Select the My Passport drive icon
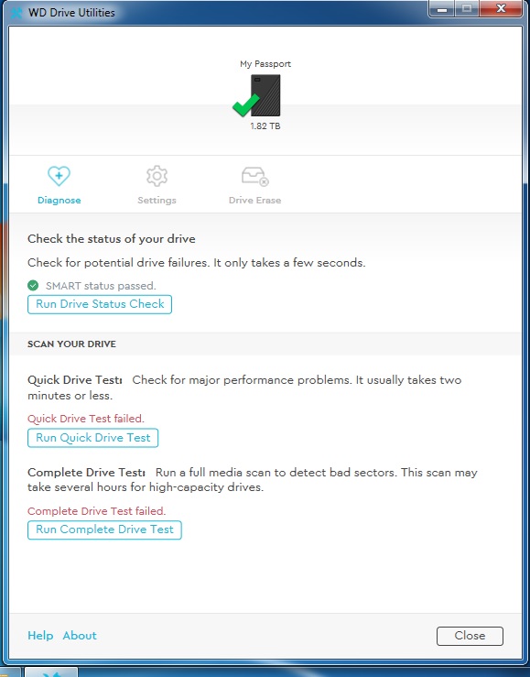Image resolution: width=530 pixels, height=677 pixels. click(x=265, y=95)
